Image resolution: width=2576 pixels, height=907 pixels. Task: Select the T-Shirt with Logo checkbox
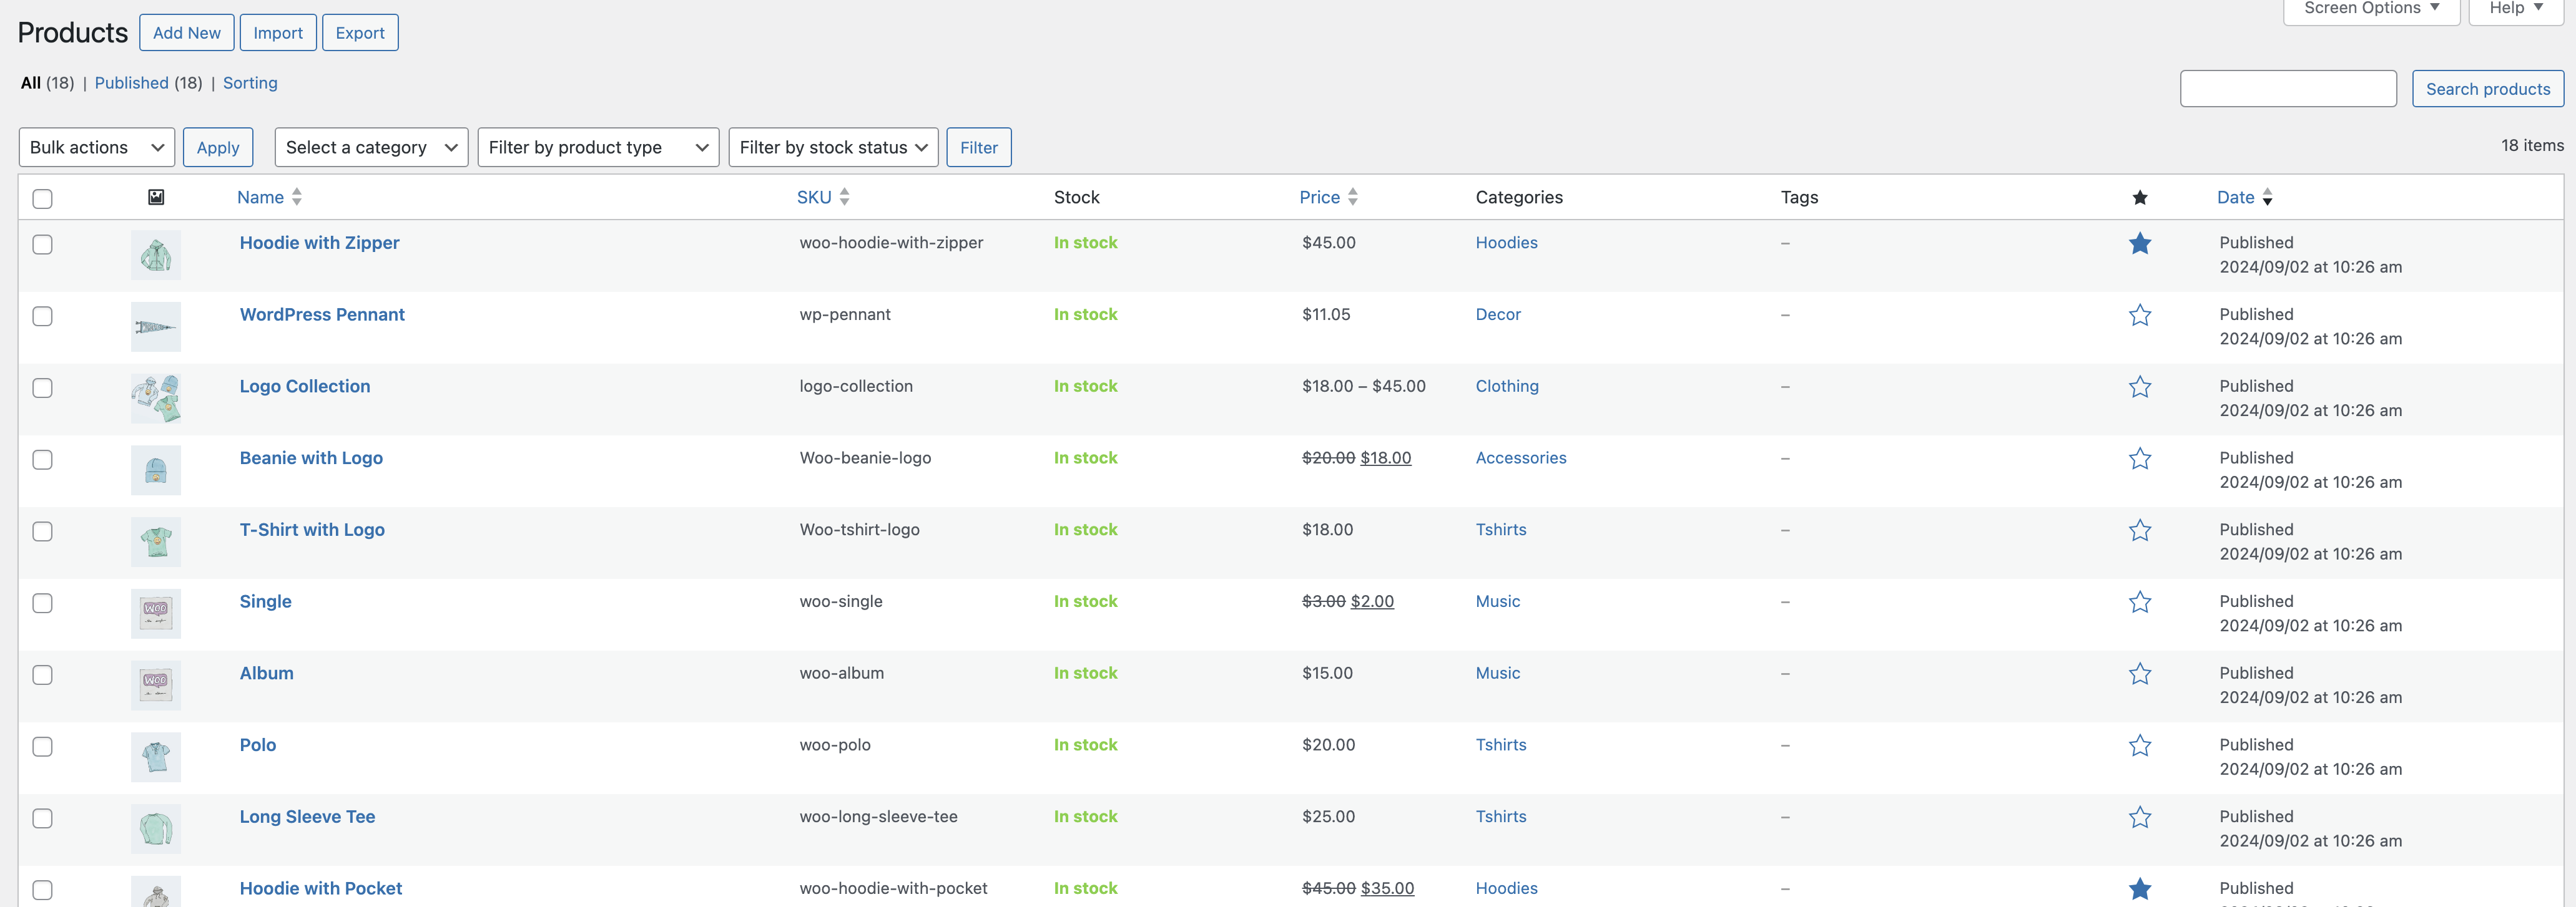42,531
